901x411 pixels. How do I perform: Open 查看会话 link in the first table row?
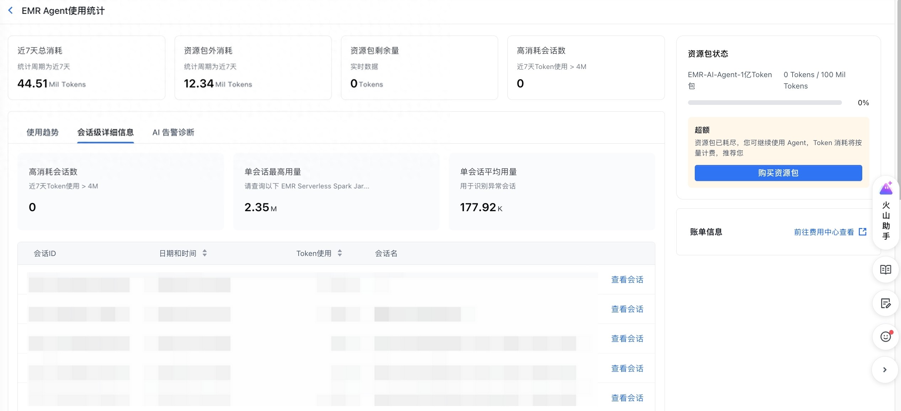627,279
